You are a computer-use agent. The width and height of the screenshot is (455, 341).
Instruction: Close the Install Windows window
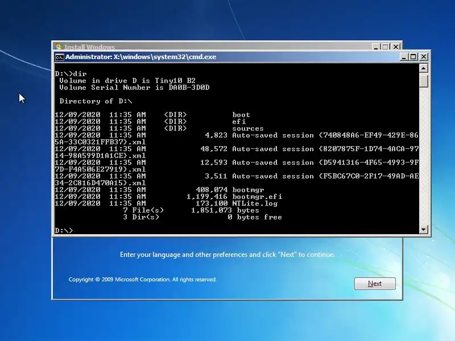396,47
